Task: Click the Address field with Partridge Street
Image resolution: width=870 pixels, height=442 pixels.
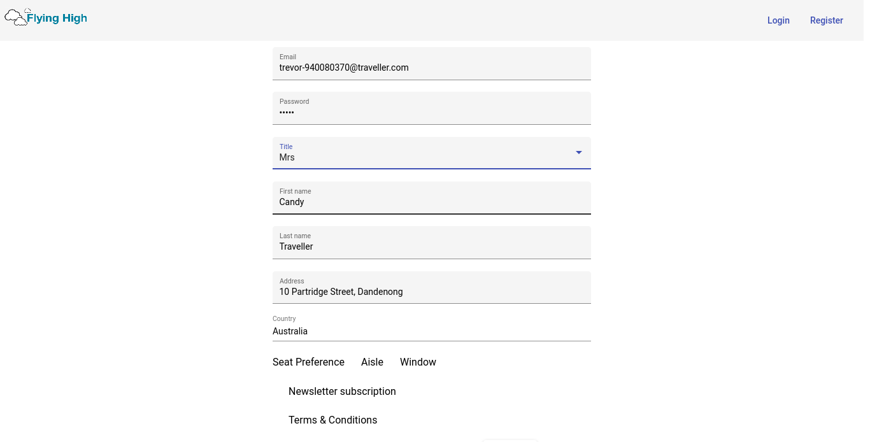Action: (431, 292)
